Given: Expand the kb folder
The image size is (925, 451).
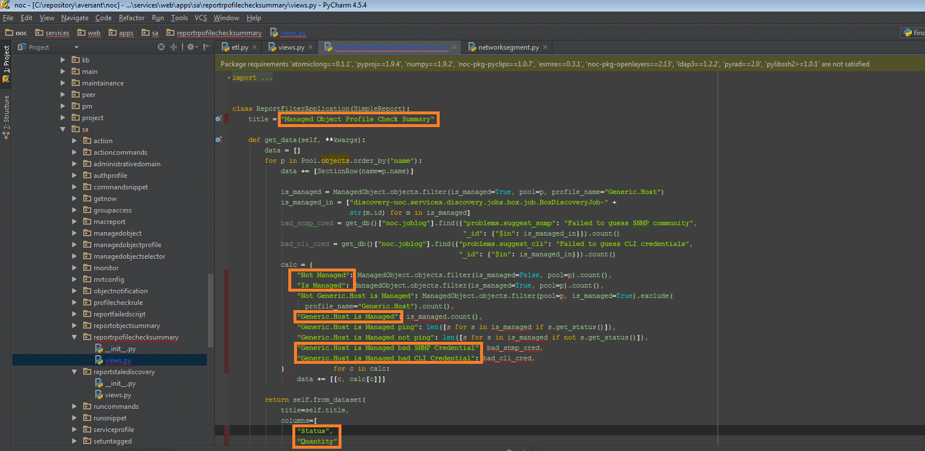Looking at the screenshot, I should (x=63, y=60).
